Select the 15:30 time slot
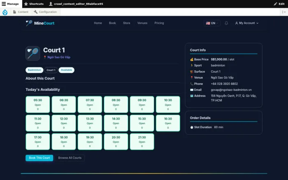 point(142,123)
